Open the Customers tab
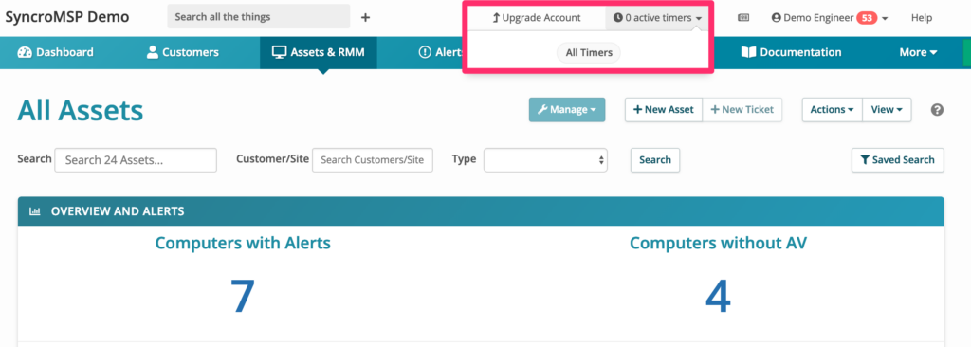 coord(183,52)
